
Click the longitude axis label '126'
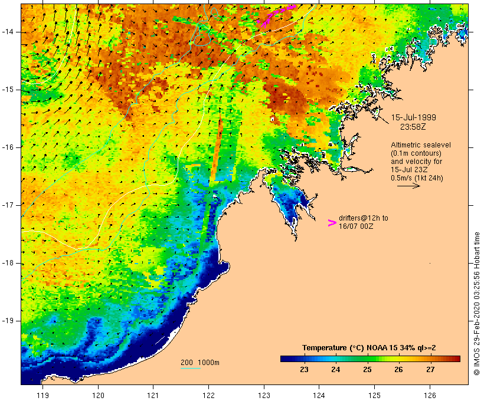tap(430, 395)
